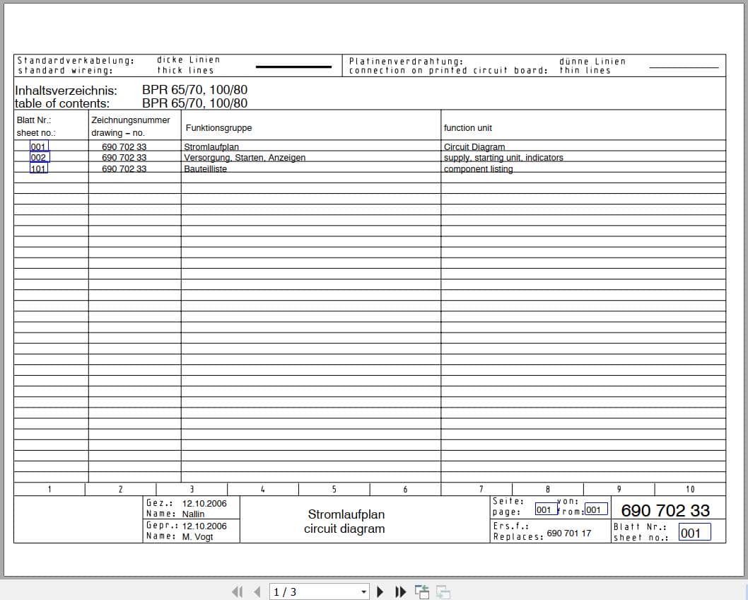The height and width of the screenshot is (600, 748).
Task: Open sheet link 001 in contents table
Action: tap(39, 146)
